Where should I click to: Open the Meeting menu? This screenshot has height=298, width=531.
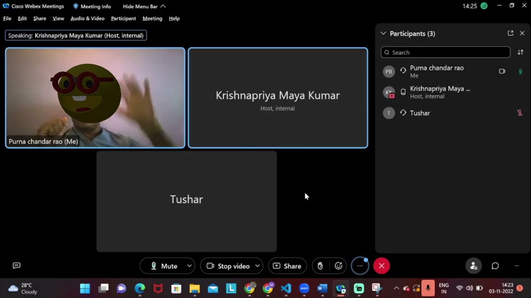[153, 19]
